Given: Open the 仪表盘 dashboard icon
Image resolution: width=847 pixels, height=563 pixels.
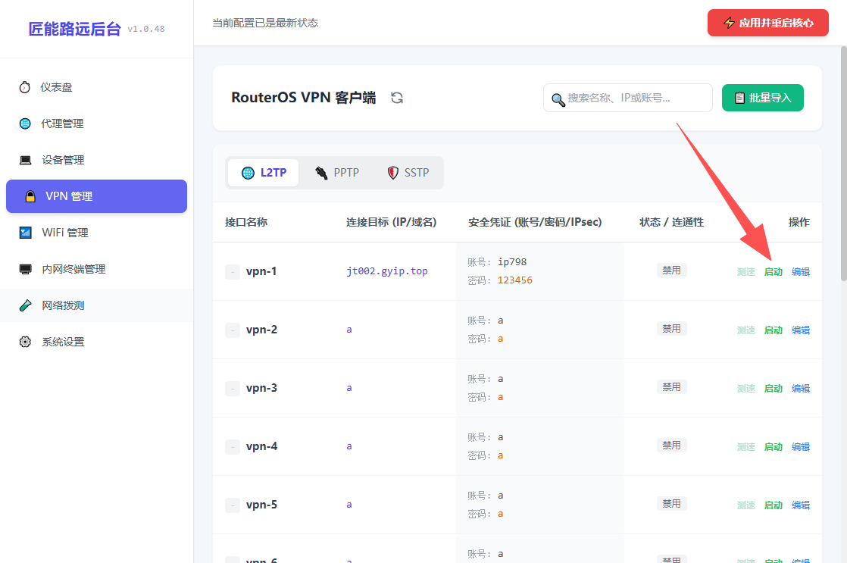Looking at the screenshot, I should (x=25, y=87).
